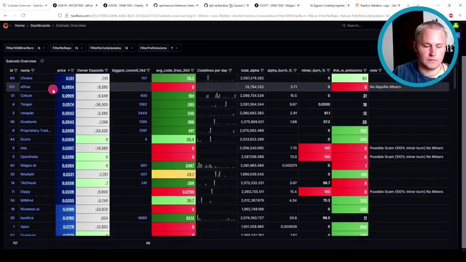466x262 pixels.
Task: Switch to tplr-ai/basilica GitHub tab
Action: coord(227,6)
